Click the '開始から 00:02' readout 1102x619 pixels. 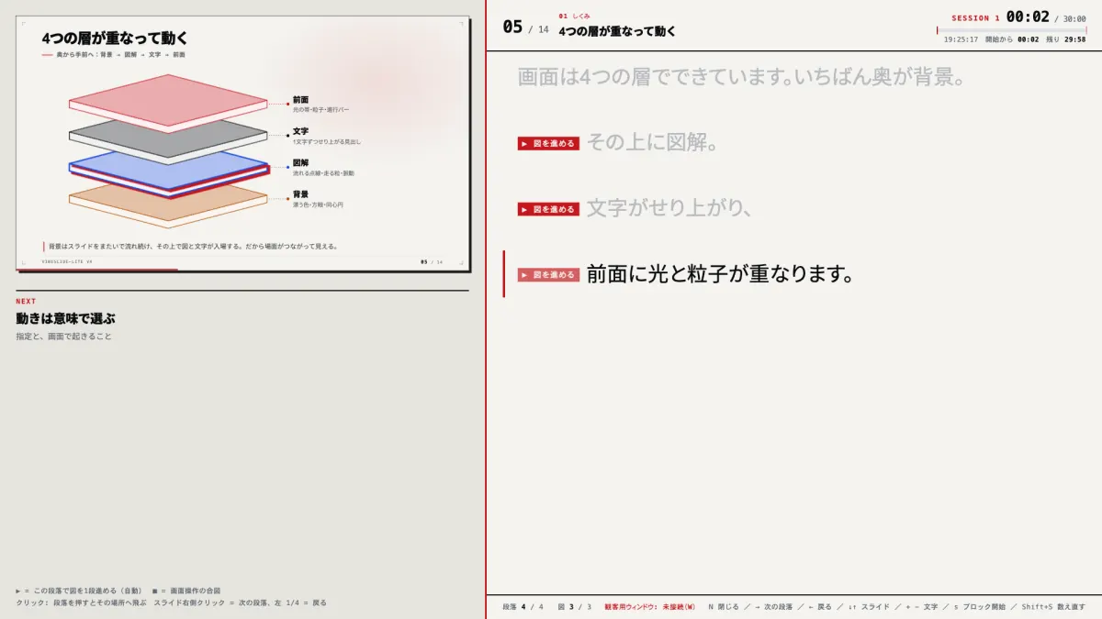click(x=1012, y=39)
